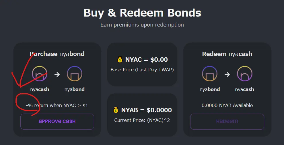Image resolution: width=284 pixels, height=145 pixels.
Task: Click the "NYAB = $0.0000" price value
Action: click(x=146, y=110)
